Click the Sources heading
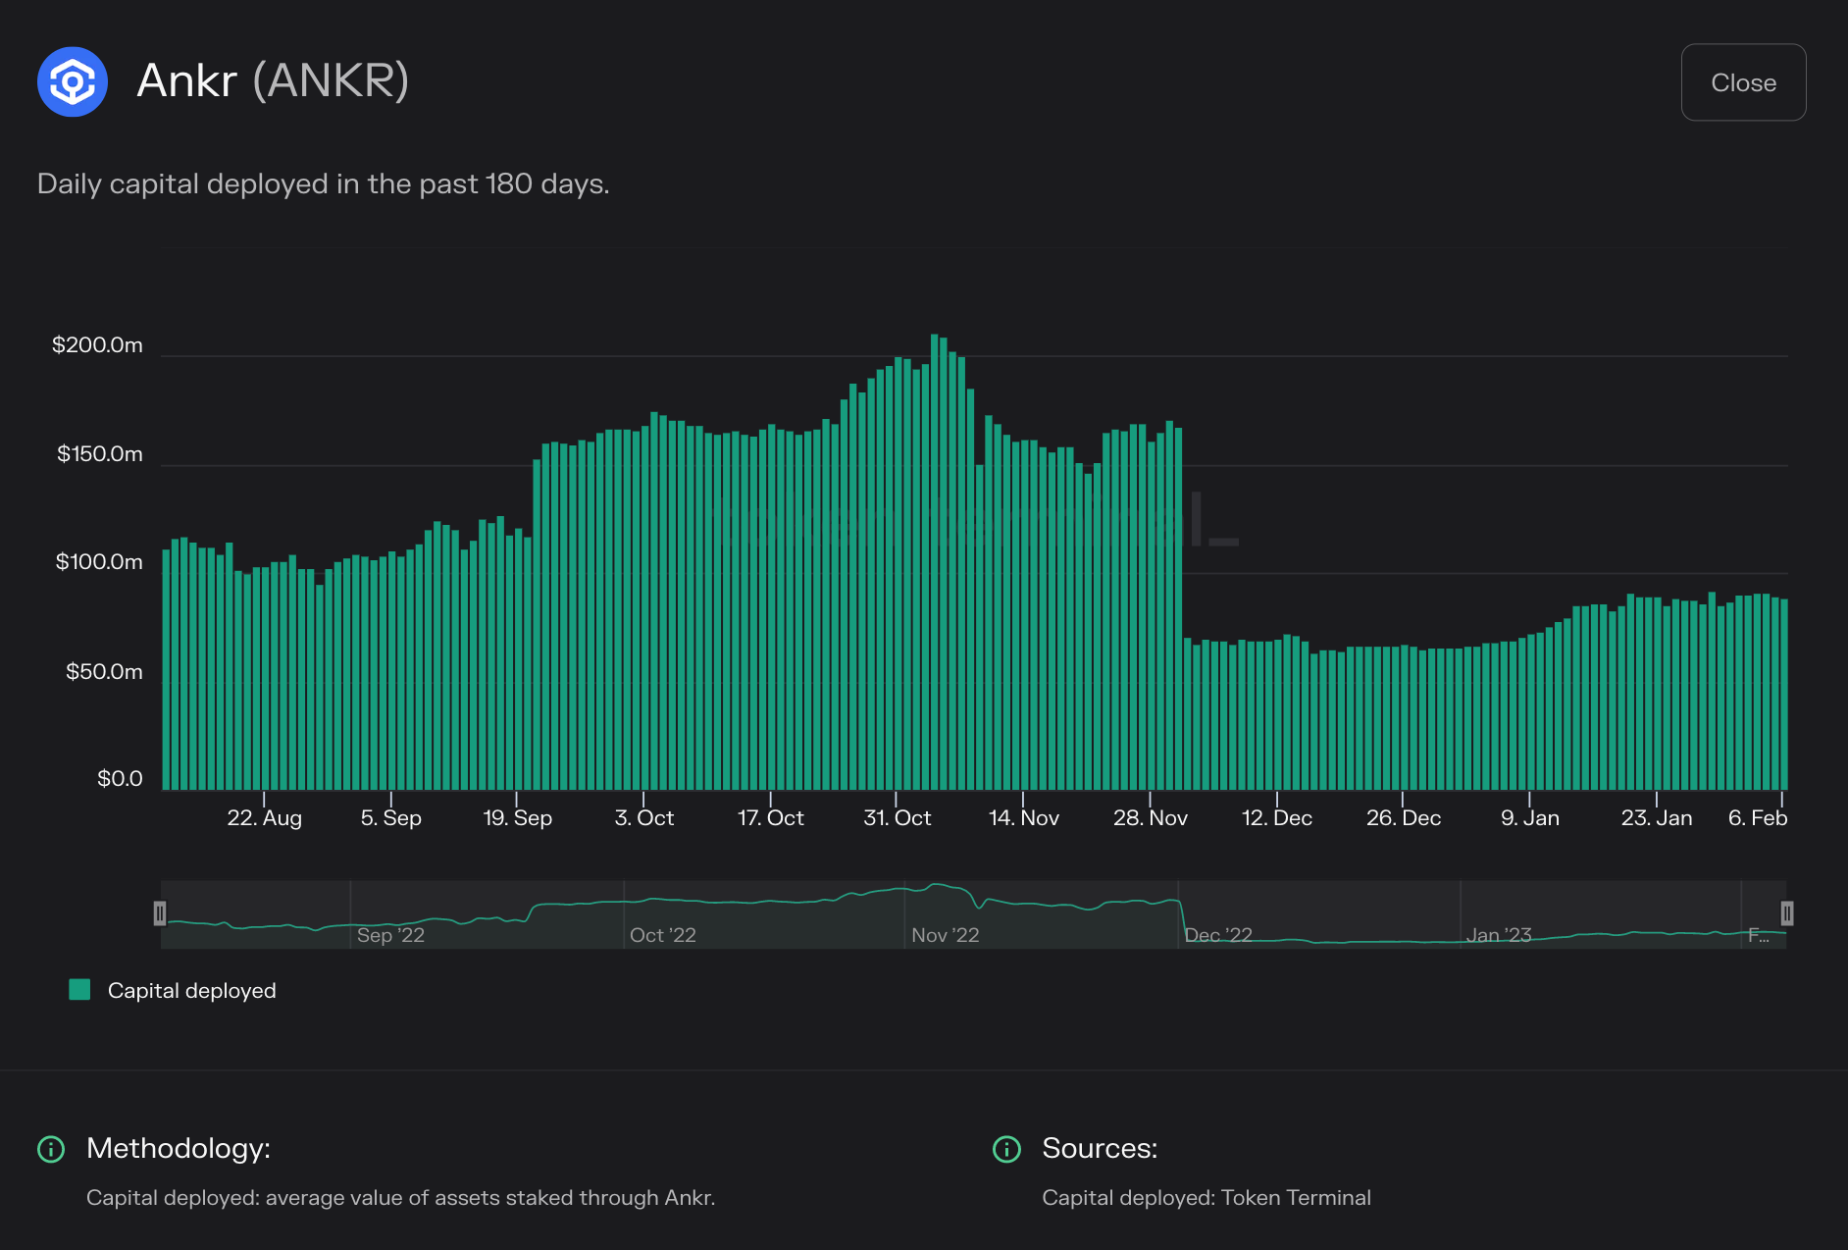1848x1250 pixels. tap(1100, 1148)
